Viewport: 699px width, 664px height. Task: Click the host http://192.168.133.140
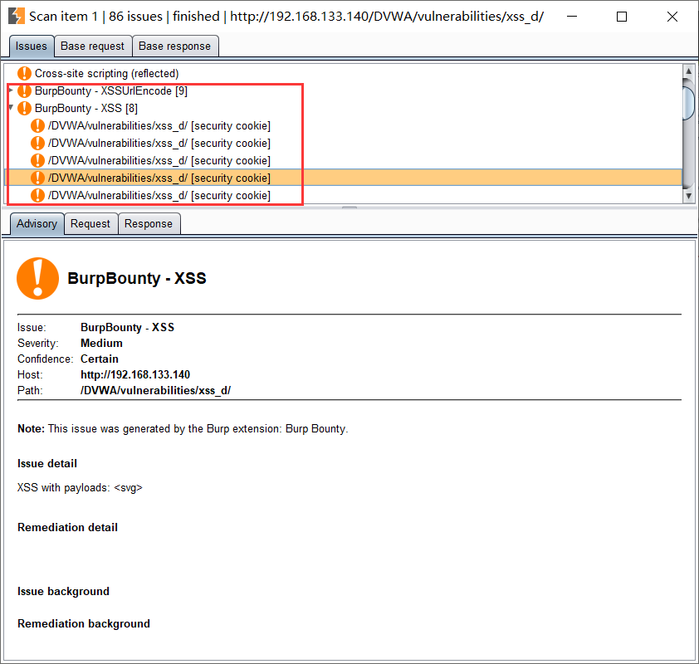click(x=135, y=375)
